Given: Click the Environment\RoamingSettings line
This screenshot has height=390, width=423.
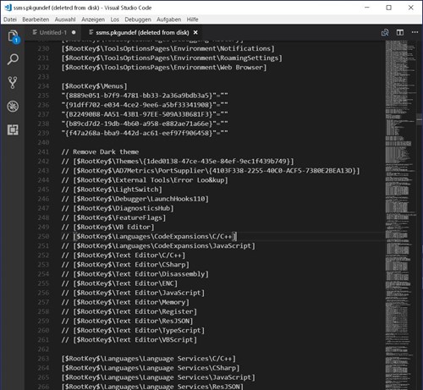Looking at the screenshot, I should tap(172, 58).
